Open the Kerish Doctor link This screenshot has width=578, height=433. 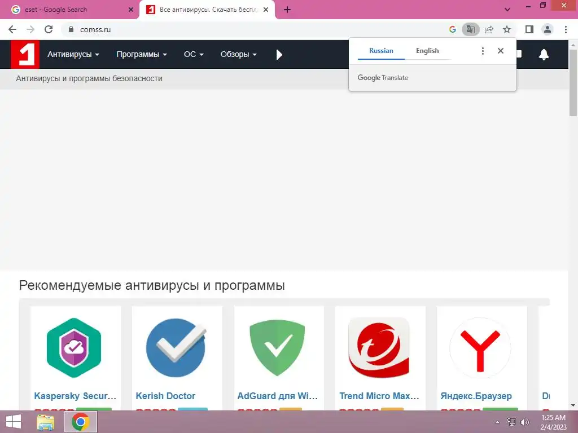(165, 396)
